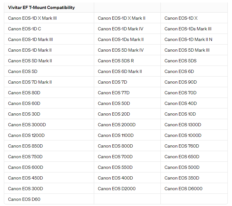Select the Canon EOS 850D cell
Image resolution: width=232 pixels, height=206 pixels.
26,146
